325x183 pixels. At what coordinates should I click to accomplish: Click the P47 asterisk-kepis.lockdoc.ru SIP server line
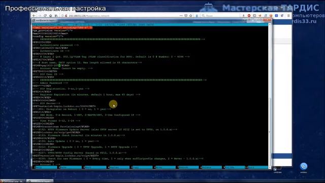[x=64, y=106]
